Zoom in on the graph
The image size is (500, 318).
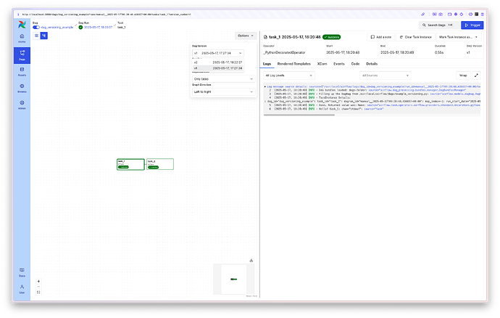pyautogui.click(x=38, y=281)
